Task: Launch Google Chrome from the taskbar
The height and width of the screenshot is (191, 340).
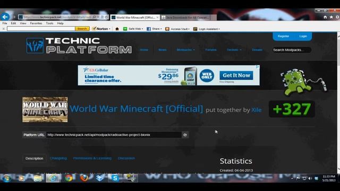Action: click(x=69, y=178)
